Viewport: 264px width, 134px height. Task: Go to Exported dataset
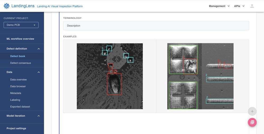point(20,107)
